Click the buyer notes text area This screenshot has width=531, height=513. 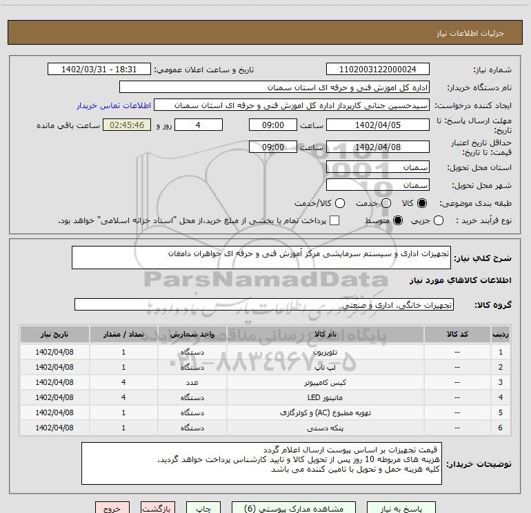pos(261,463)
